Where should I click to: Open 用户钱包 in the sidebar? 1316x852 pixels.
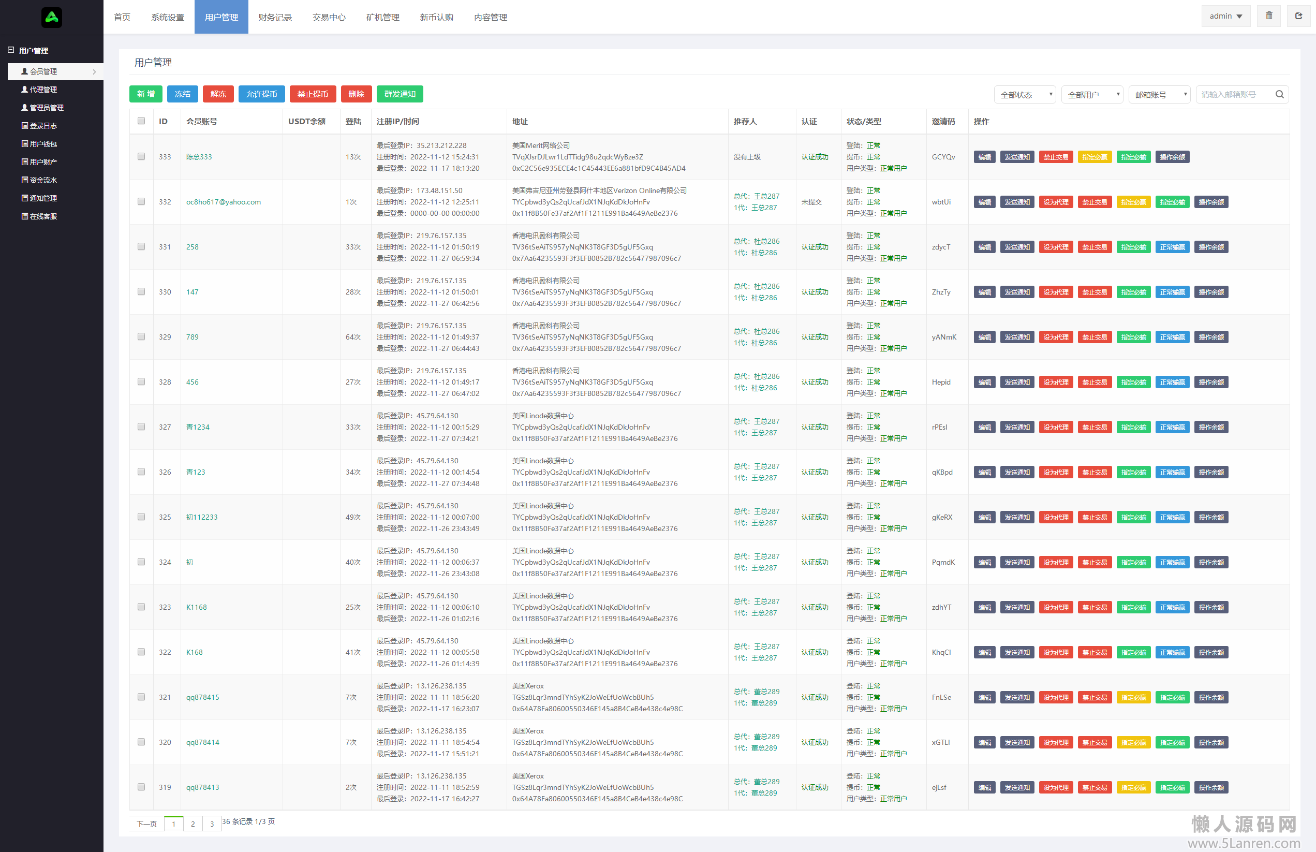pos(43,144)
